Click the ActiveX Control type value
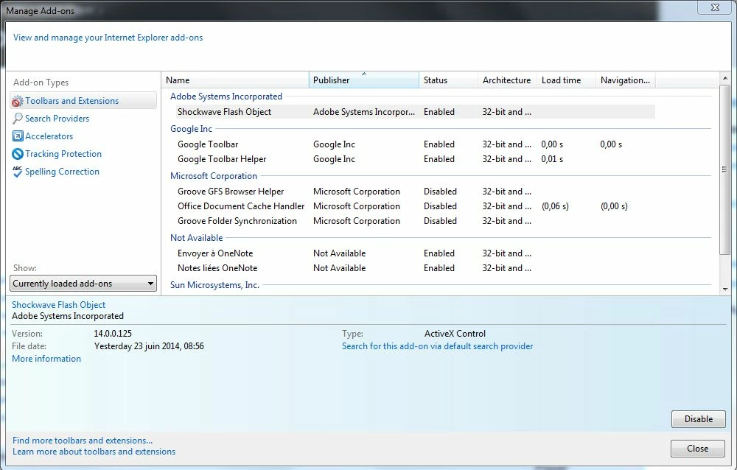 click(455, 333)
